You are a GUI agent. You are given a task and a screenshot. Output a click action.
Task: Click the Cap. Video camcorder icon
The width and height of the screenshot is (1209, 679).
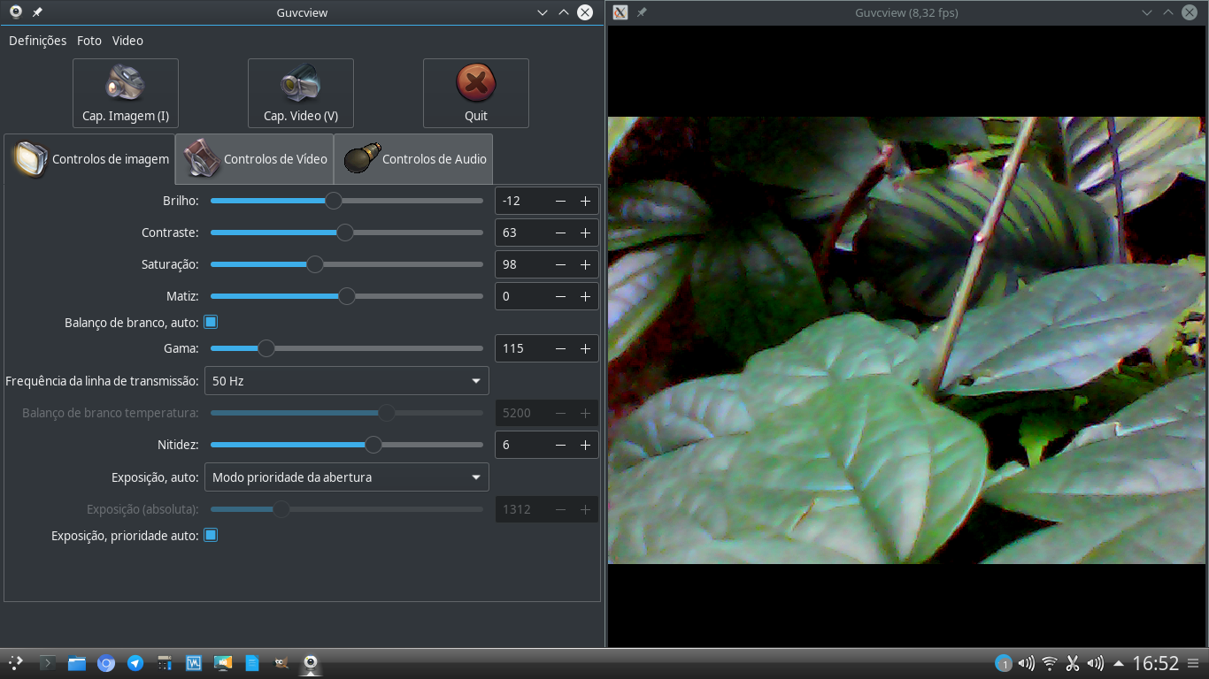pos(300,84)
